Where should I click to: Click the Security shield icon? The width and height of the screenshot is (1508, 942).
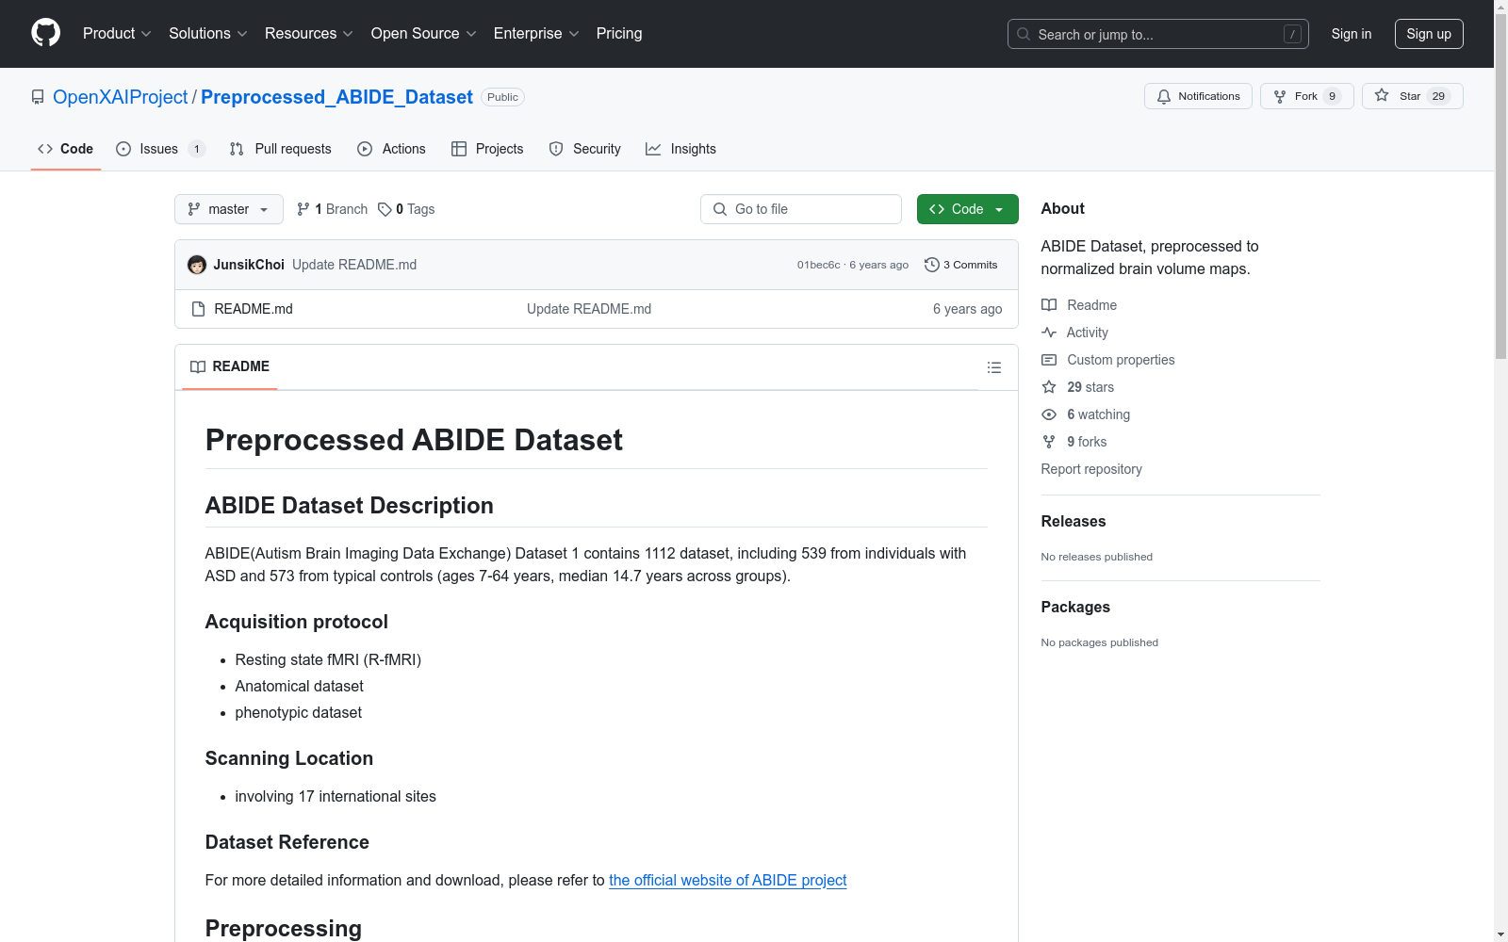555,148
